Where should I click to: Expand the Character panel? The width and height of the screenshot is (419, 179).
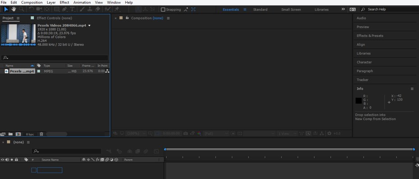[364, 62]
